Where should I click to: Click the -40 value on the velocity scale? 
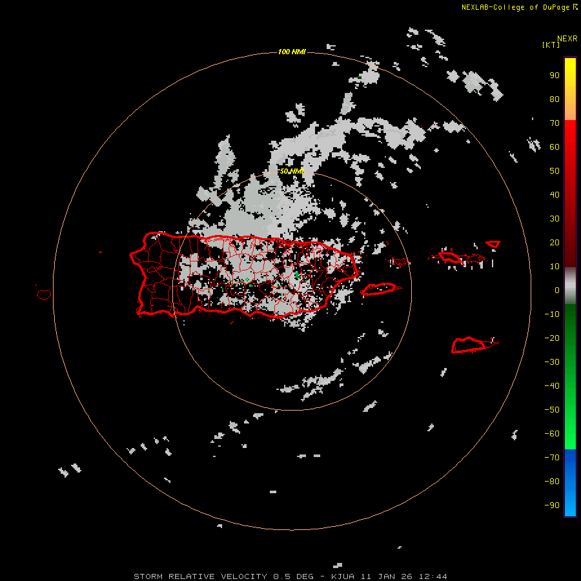[552, 386]
